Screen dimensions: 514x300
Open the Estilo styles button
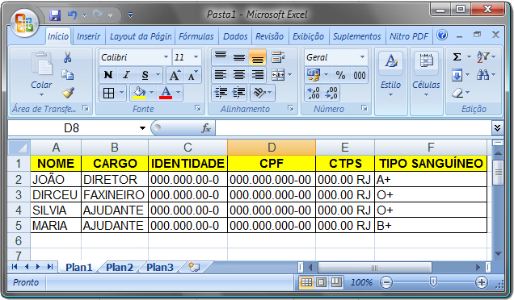[390, 74]
